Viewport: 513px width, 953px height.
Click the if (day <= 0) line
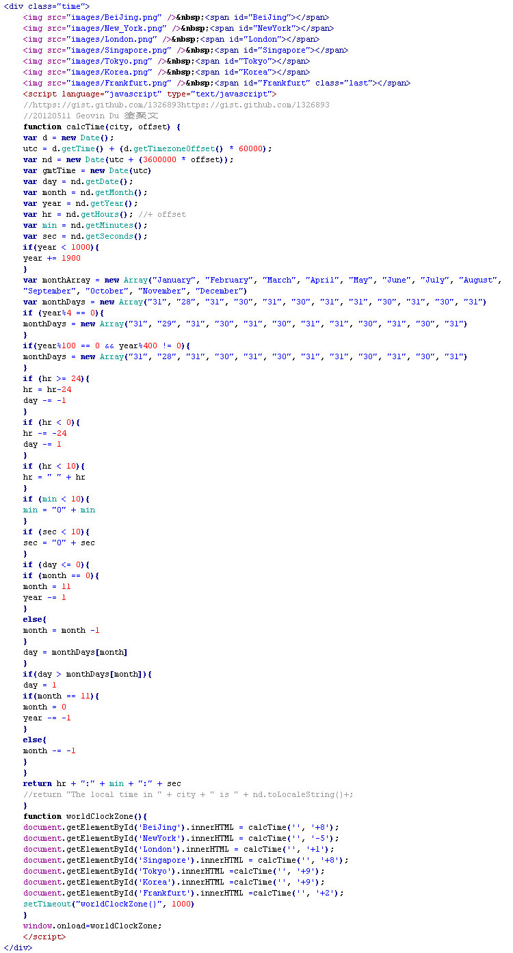click(57, 564)
